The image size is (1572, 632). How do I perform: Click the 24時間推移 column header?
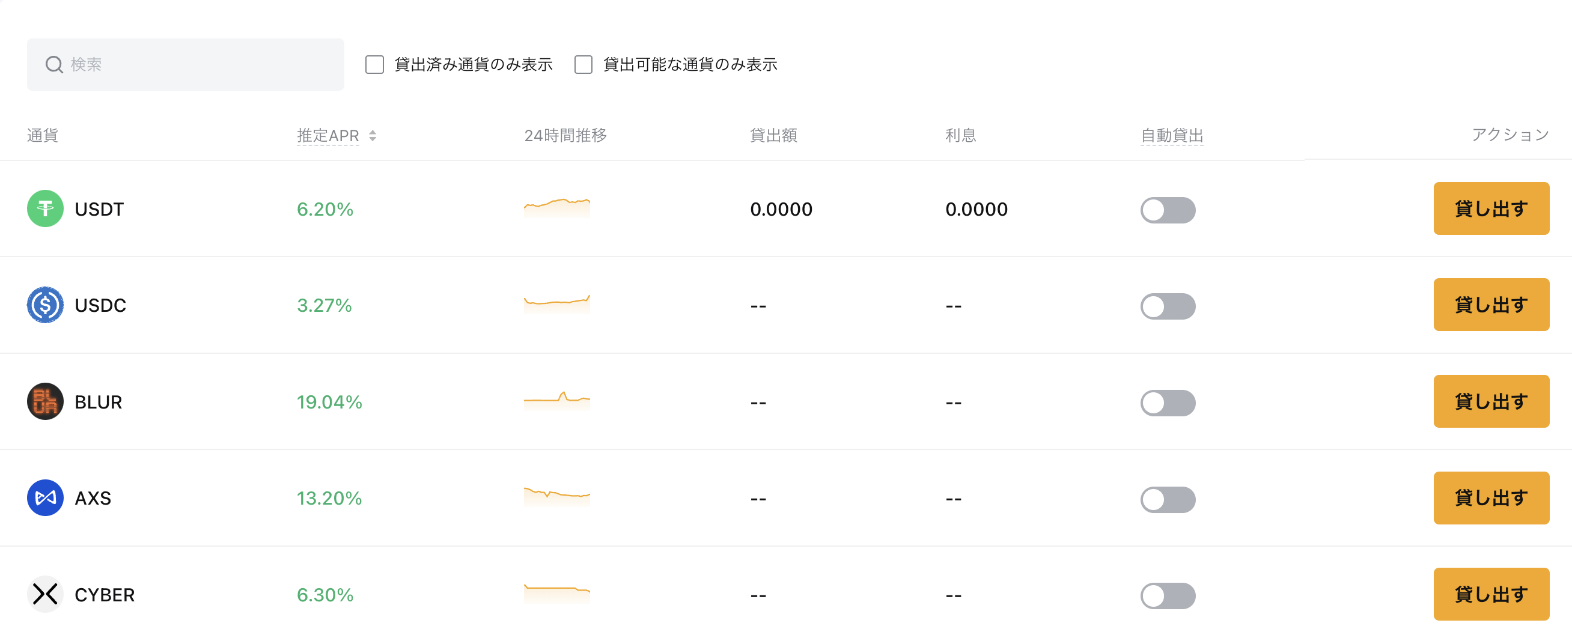pos(565,135)
